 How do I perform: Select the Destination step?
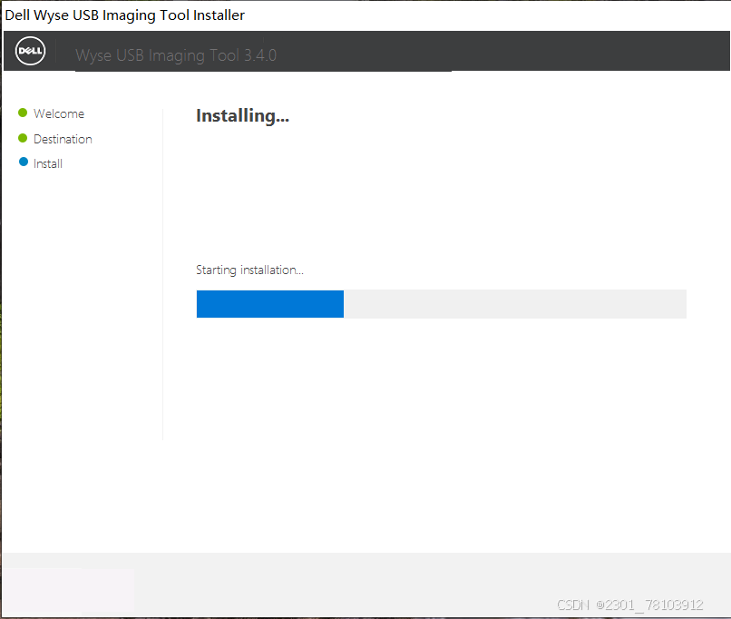(63, 139)
